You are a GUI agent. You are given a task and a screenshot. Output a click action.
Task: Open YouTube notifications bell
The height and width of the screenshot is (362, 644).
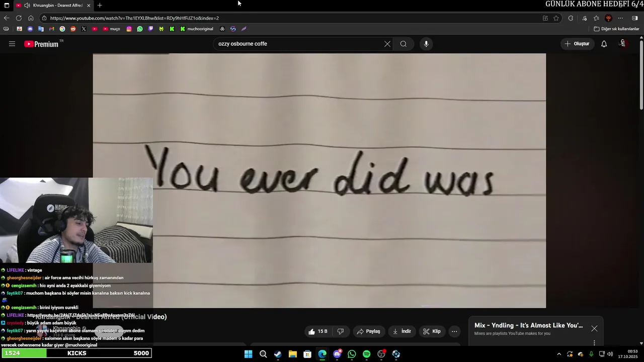[x=604, y=44]
